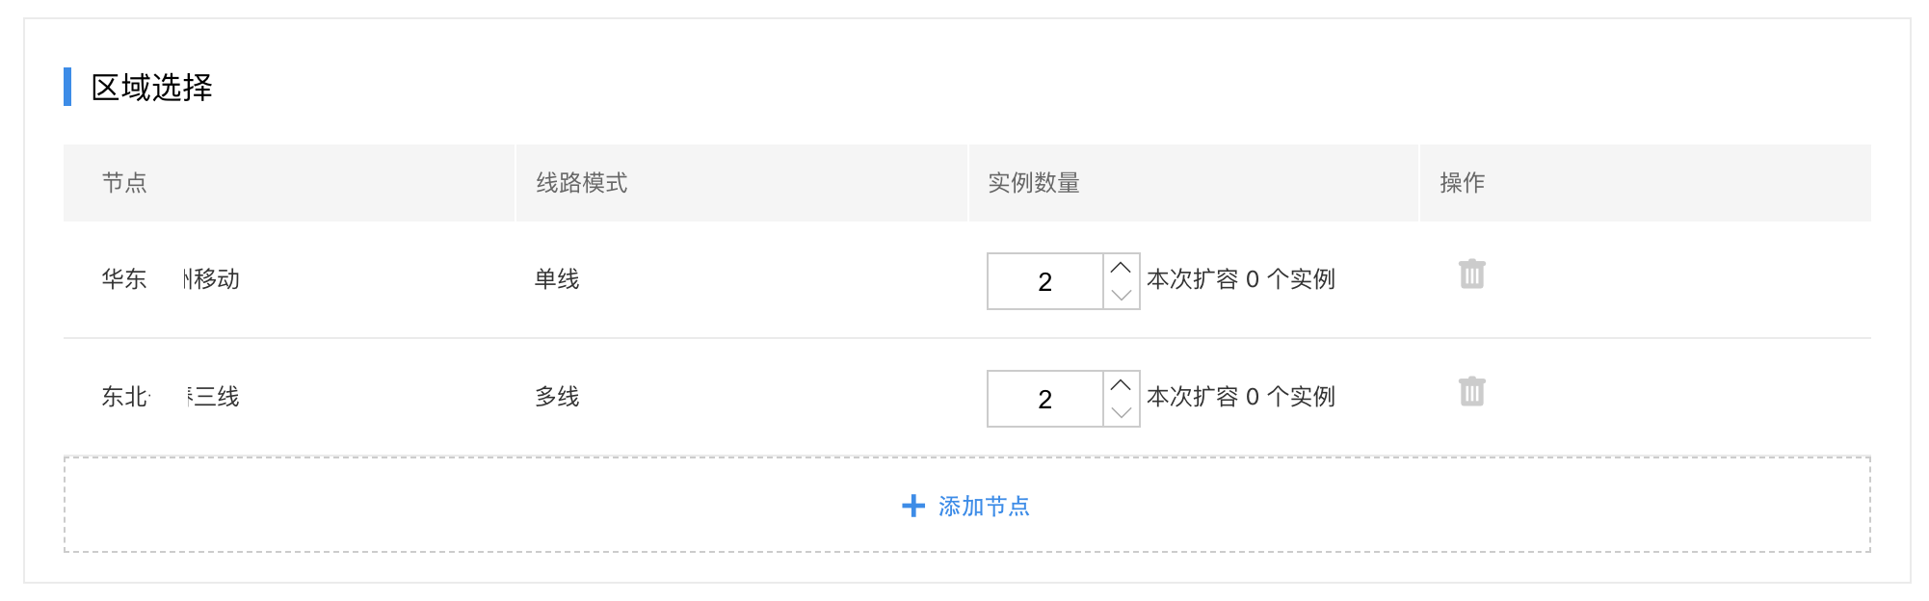Increase instance count for 东北 三线 node
This screenshot has height=601, width=1929.
coord(1121,385)
